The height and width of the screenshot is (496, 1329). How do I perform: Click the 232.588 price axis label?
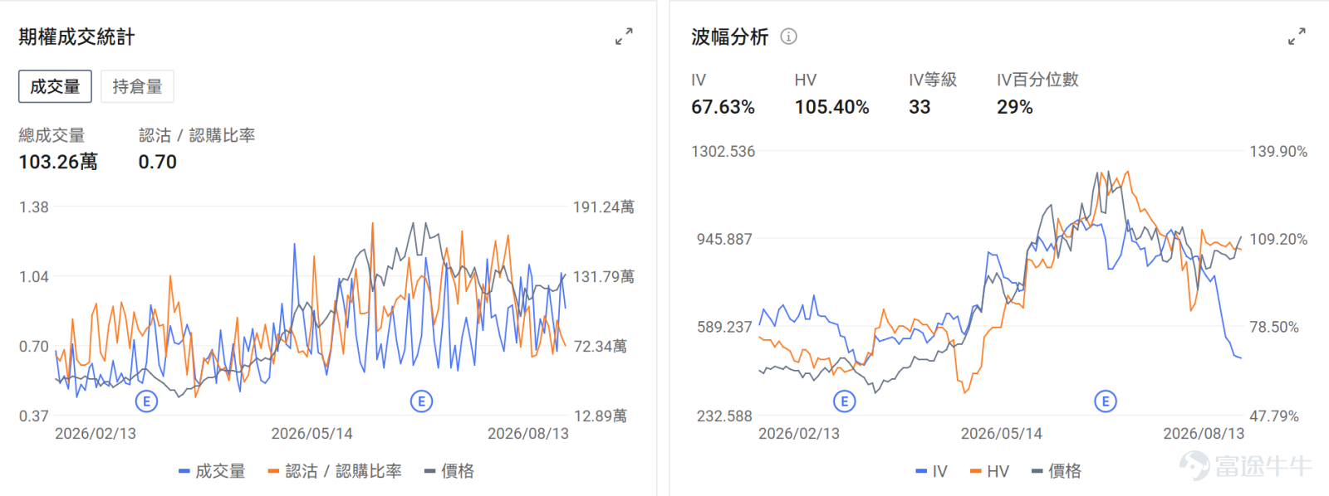tap(724, 416)
